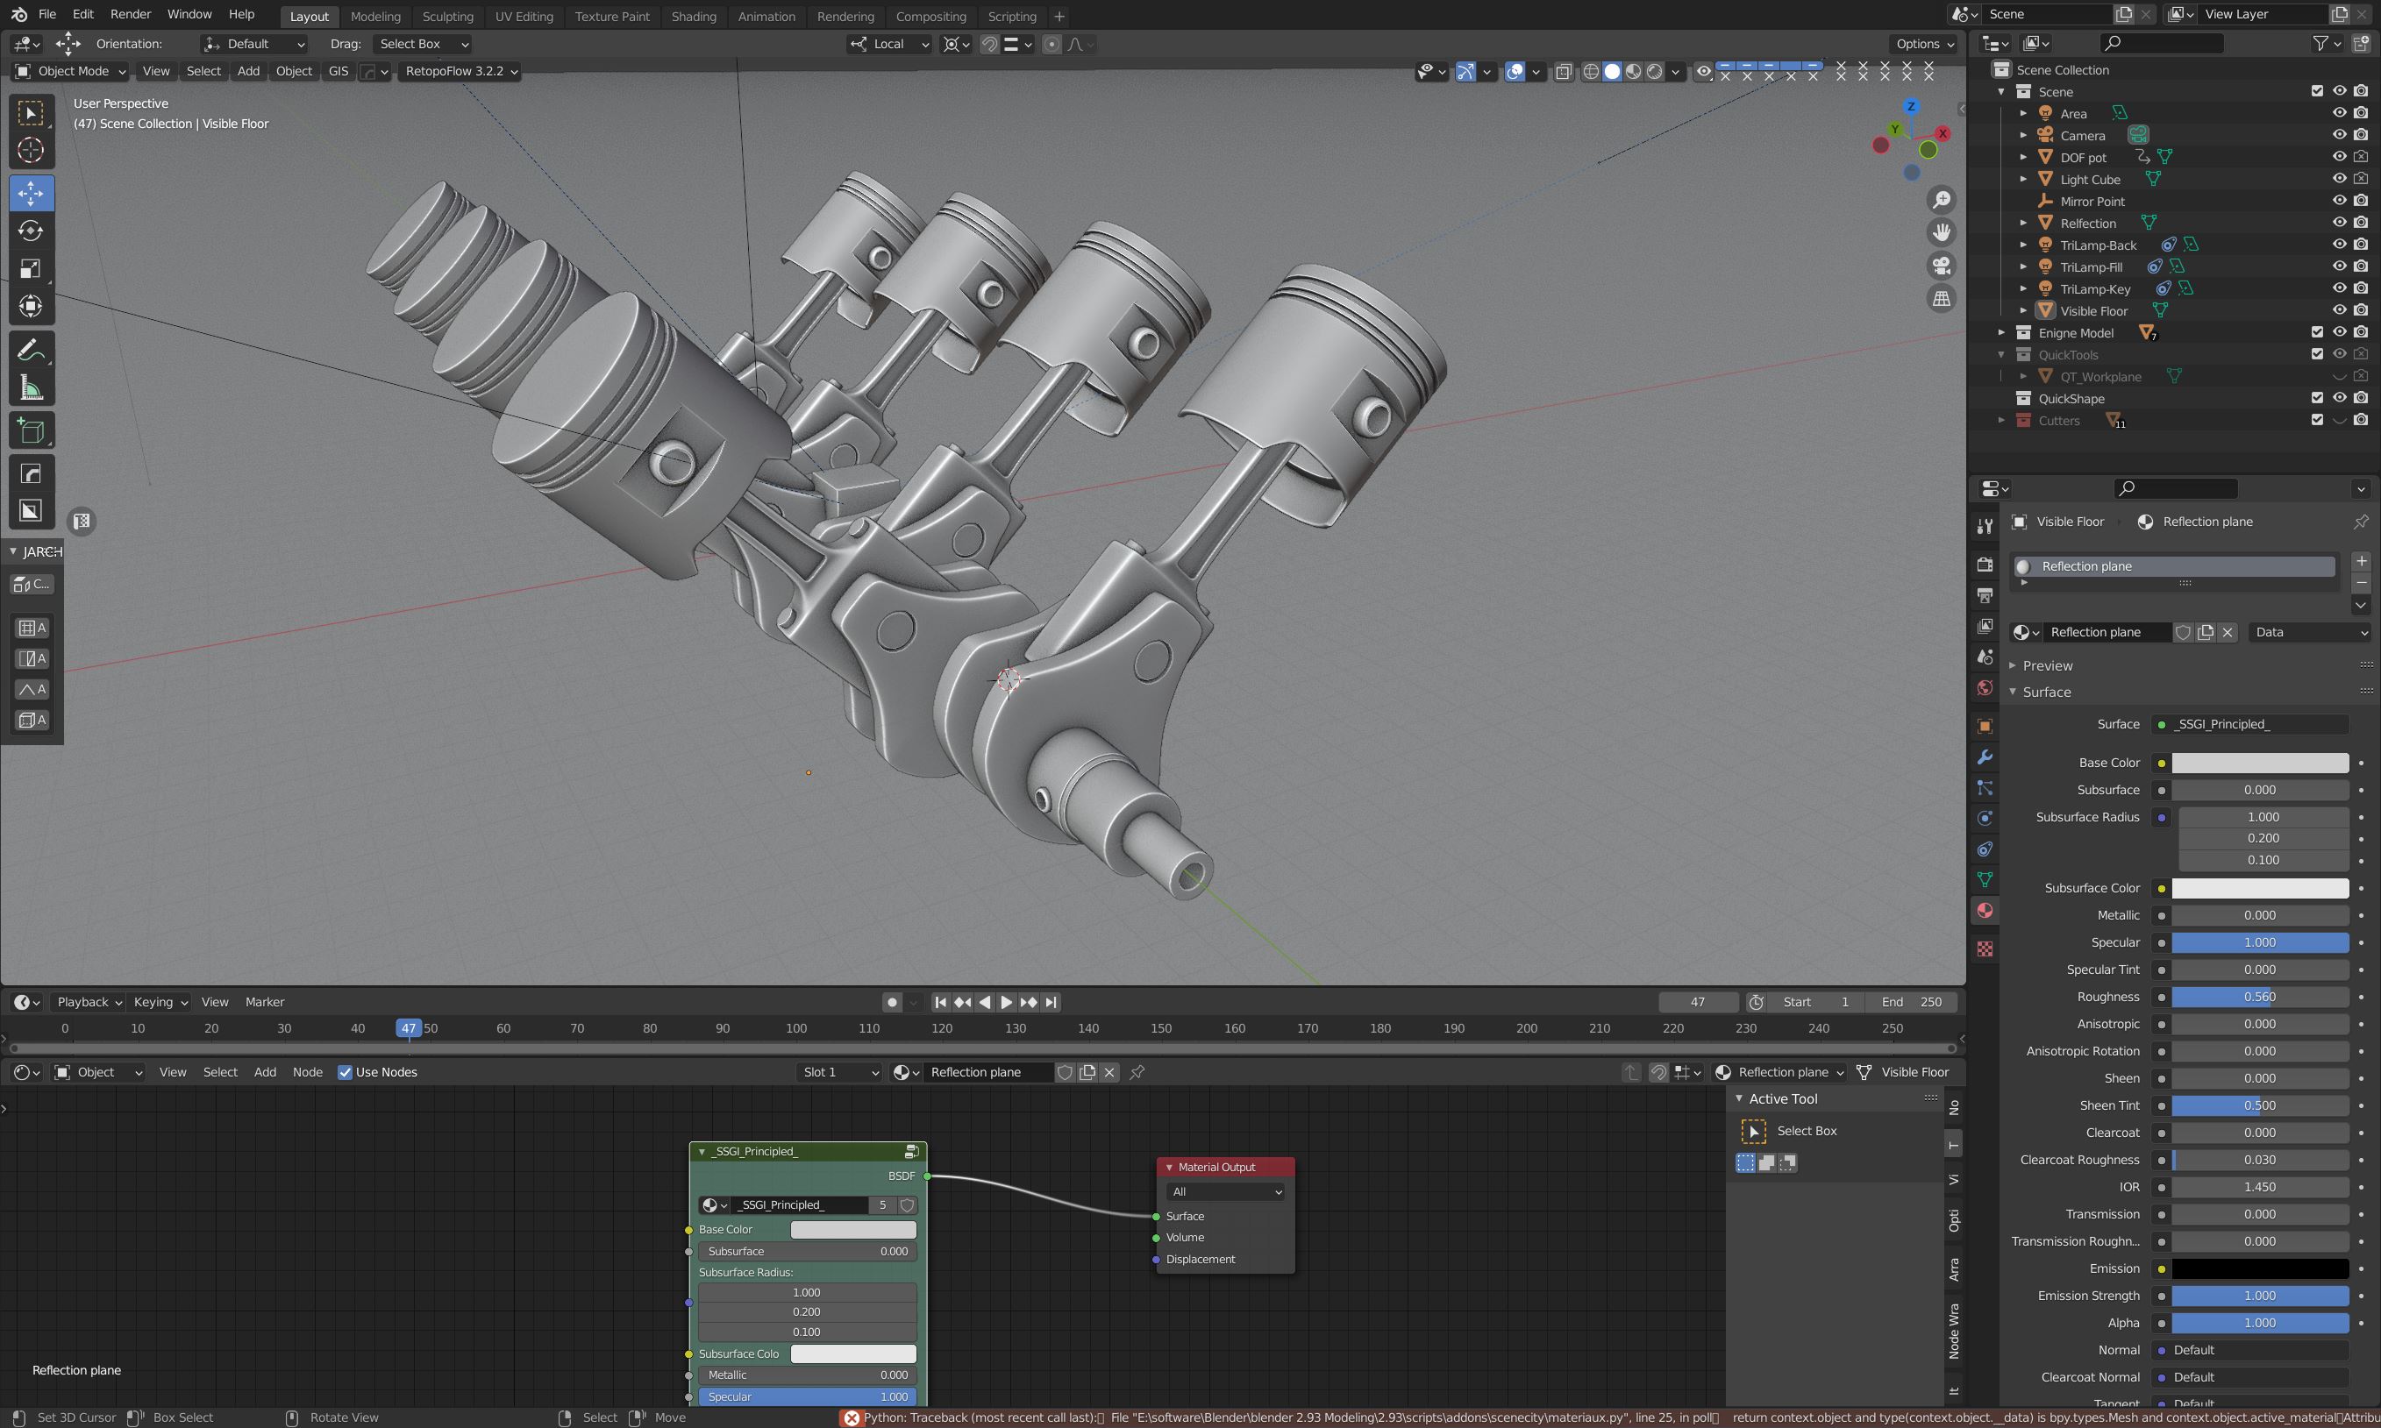Expand the Preview panel in Material Properties

[x=2047, y=665]
